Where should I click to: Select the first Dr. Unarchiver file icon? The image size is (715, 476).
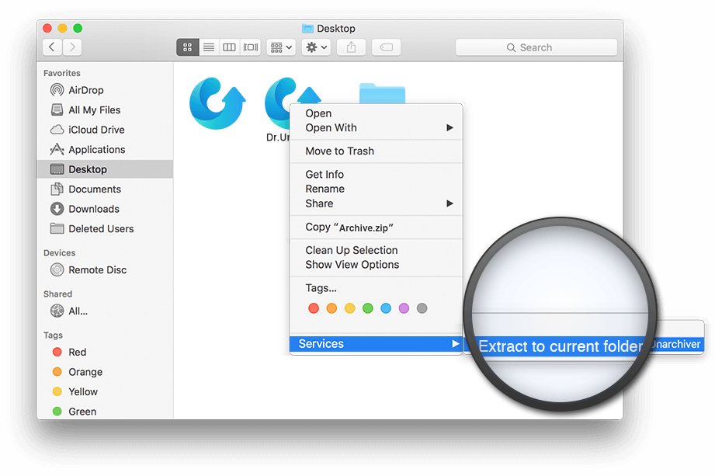[x=217, y=103]
